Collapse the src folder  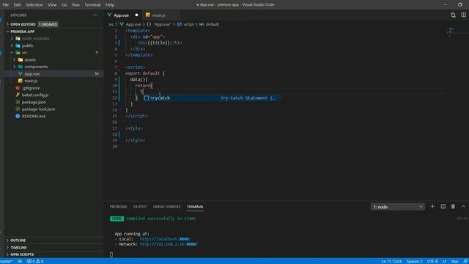24,53
